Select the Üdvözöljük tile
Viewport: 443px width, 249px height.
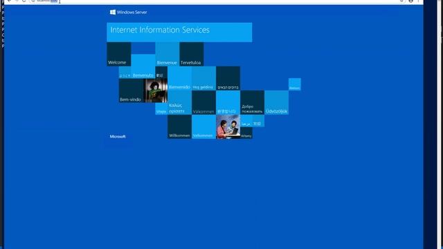tap(277, 102)
